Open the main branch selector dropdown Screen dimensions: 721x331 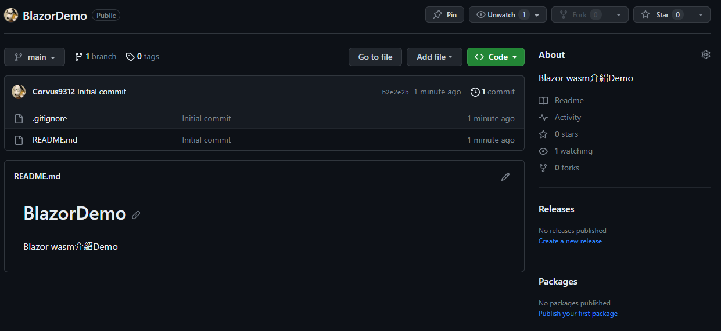[x=34, y=57]
